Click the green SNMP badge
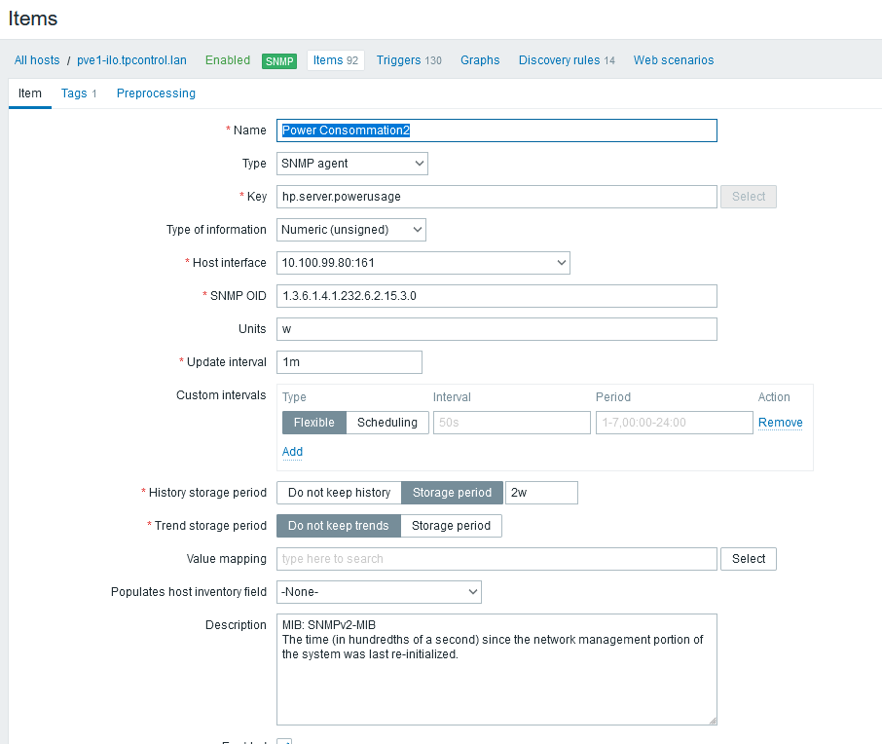 [x=279, y=60]
